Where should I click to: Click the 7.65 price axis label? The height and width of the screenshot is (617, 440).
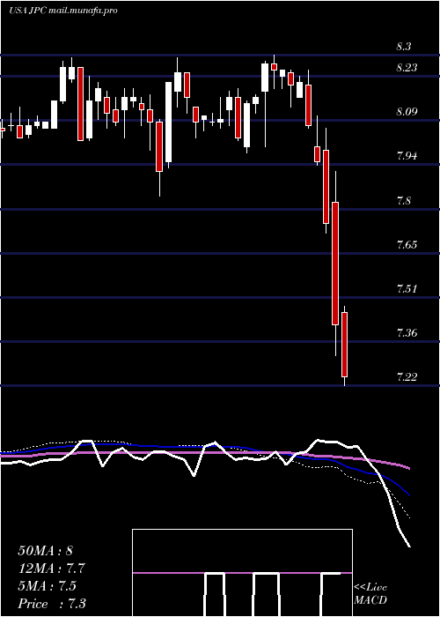[x=407, y=245]
